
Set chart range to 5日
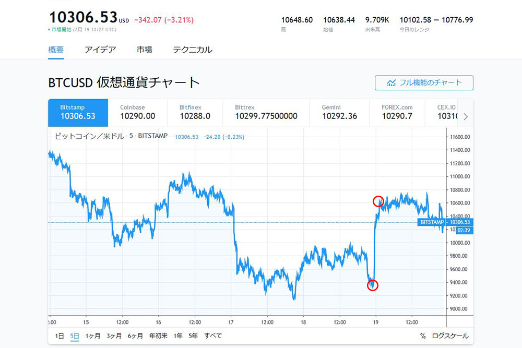coord(75,335)
